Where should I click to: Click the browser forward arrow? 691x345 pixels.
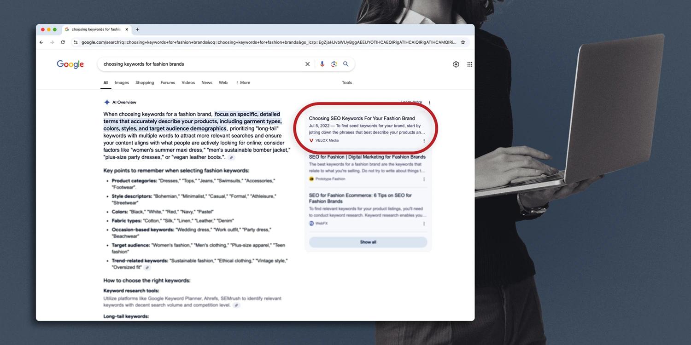click(52, 42)
